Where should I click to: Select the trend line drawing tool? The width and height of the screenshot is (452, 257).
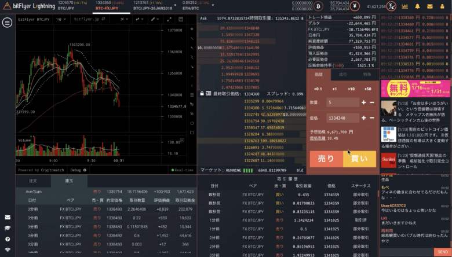click(192, 38)
